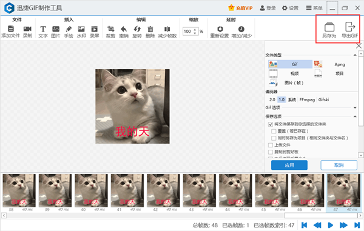Screen dimensions: 364x231
Task: Increase zoom with the up stepper arrow
Action: coord(195,30)
